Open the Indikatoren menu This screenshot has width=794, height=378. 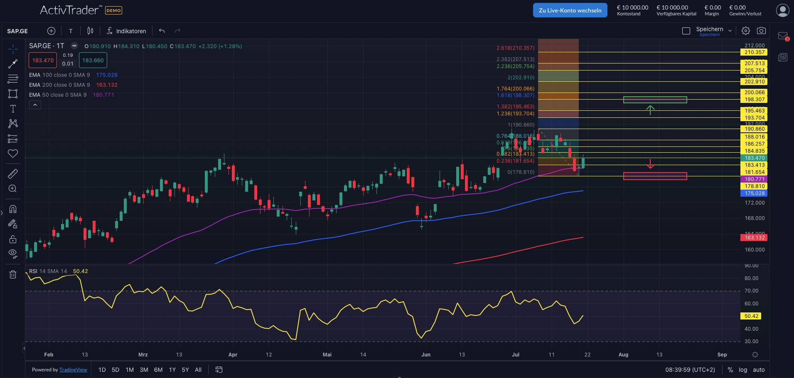pyautogui.click(x=126, y=31)
